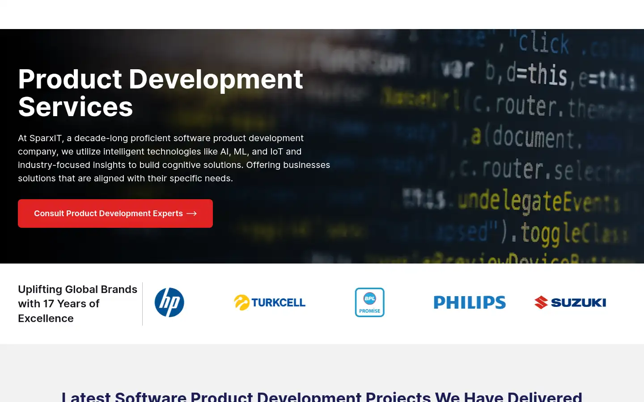Viewport: 644px width, 402px height.
Task: Click the paragraph beginning 'At SparxIT'
Action: (174, 158)
